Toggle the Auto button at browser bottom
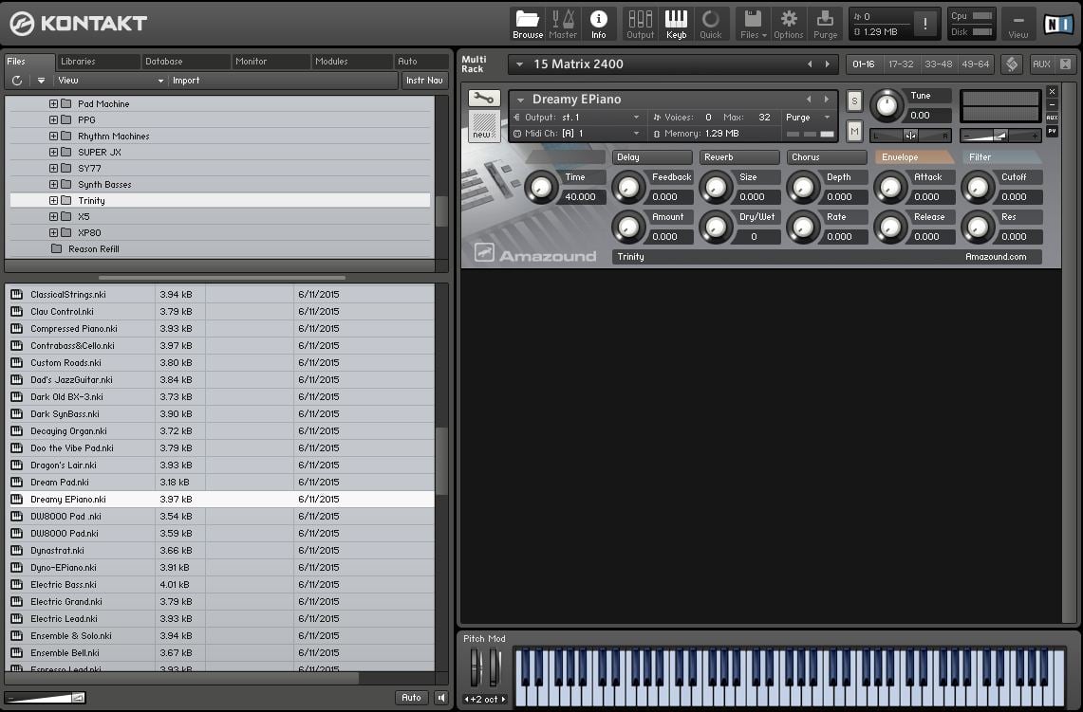The height and width of the screenshot is (712, 1083). tap(411, 698)
